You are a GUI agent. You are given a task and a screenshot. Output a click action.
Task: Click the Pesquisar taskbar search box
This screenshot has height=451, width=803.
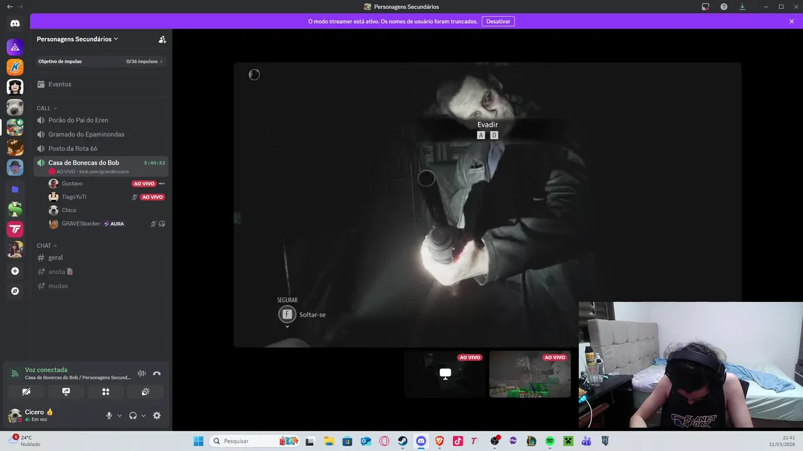[255, 441]
